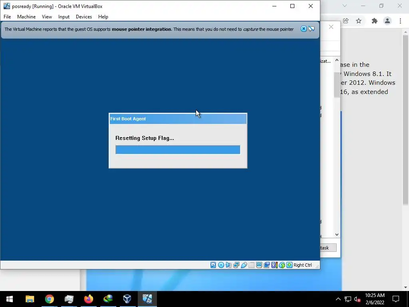Screen dimensions: 409x307
Task: Open the Input menu
Action: (64, 17)
